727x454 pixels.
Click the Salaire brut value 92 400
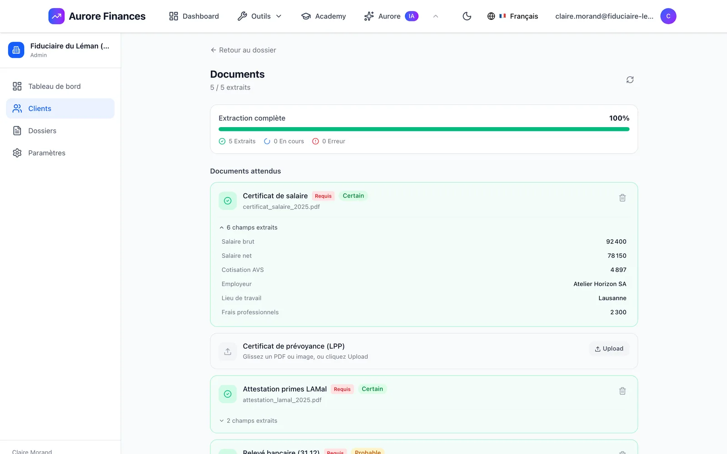616,242
